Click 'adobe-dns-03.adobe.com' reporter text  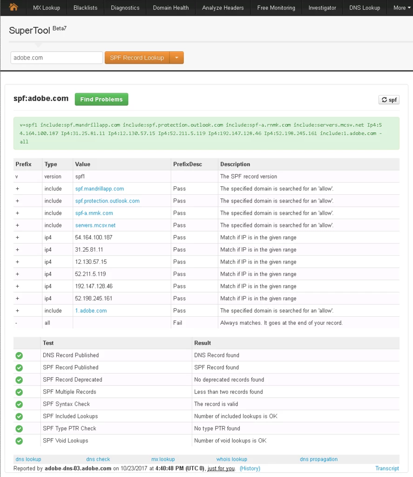(x=78, y=469)
